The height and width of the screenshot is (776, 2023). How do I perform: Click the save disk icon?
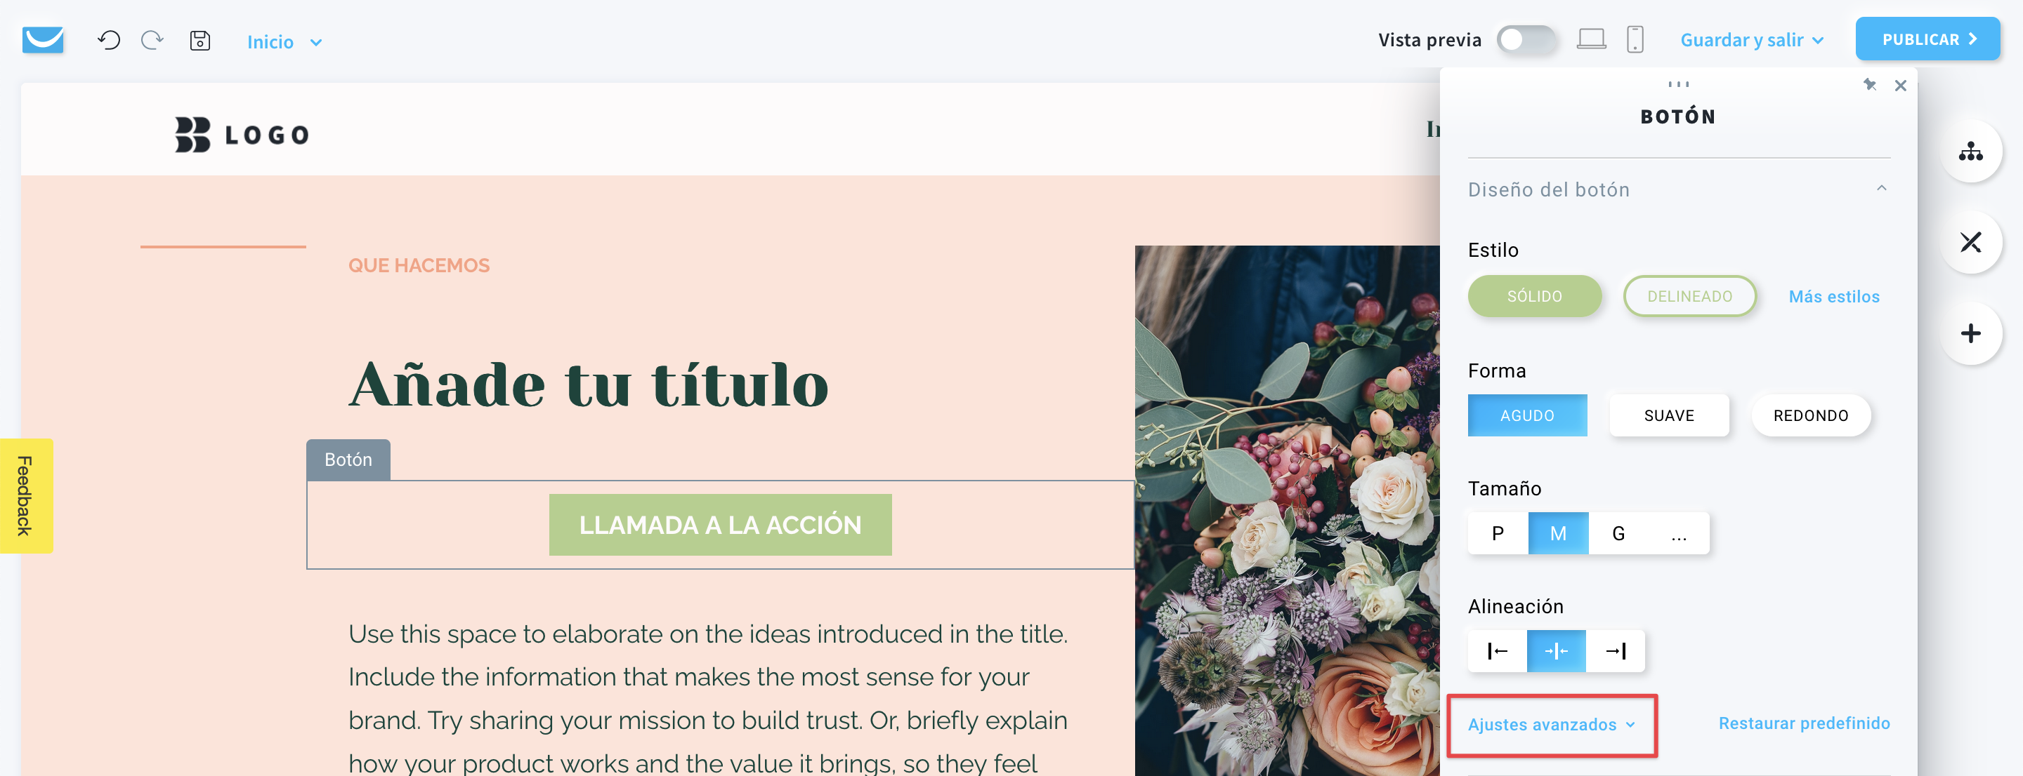coord(200,40)
